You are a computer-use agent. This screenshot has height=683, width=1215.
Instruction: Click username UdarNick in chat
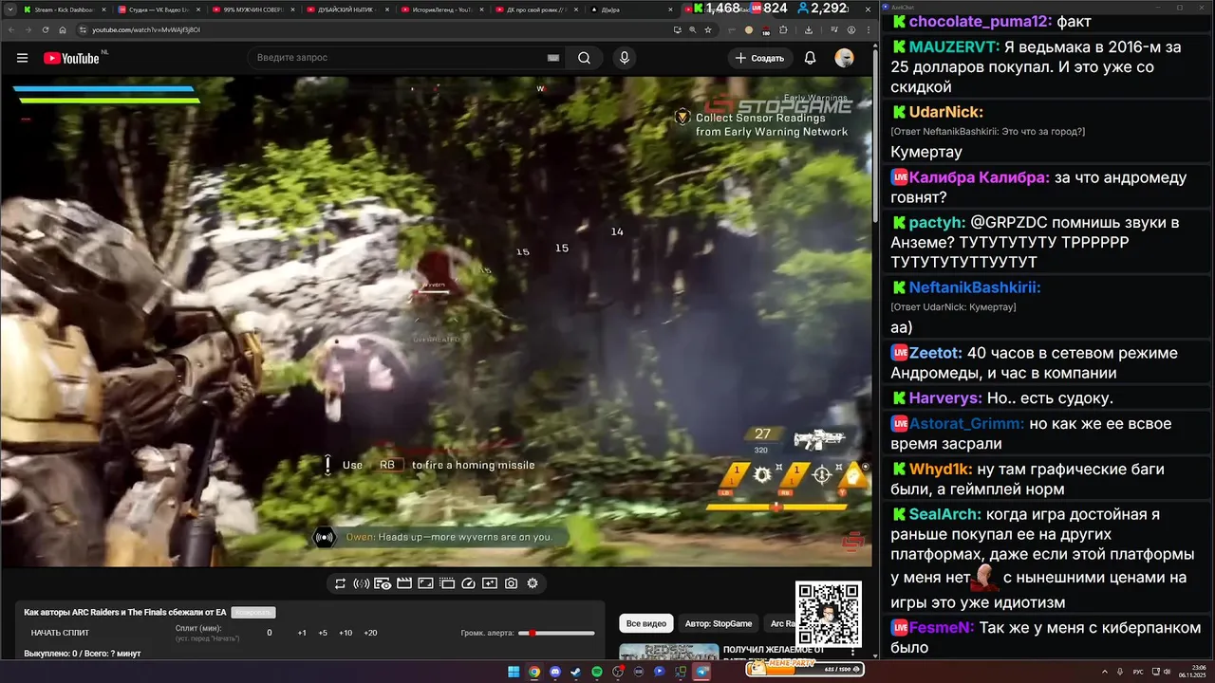[x=946, y=112]
